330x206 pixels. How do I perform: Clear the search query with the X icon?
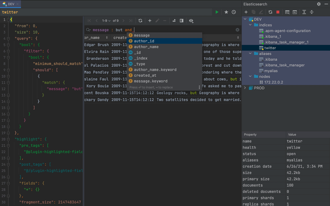[237, 30]
